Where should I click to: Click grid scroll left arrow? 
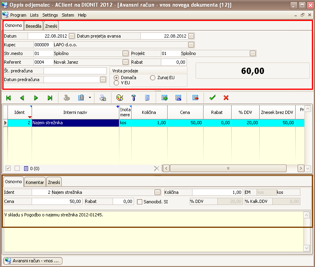click(x=166, y=168)
